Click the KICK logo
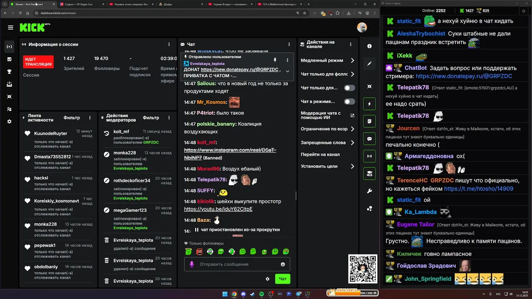The height and width of the screenshot is (299, 532). [x=35, y=27]
